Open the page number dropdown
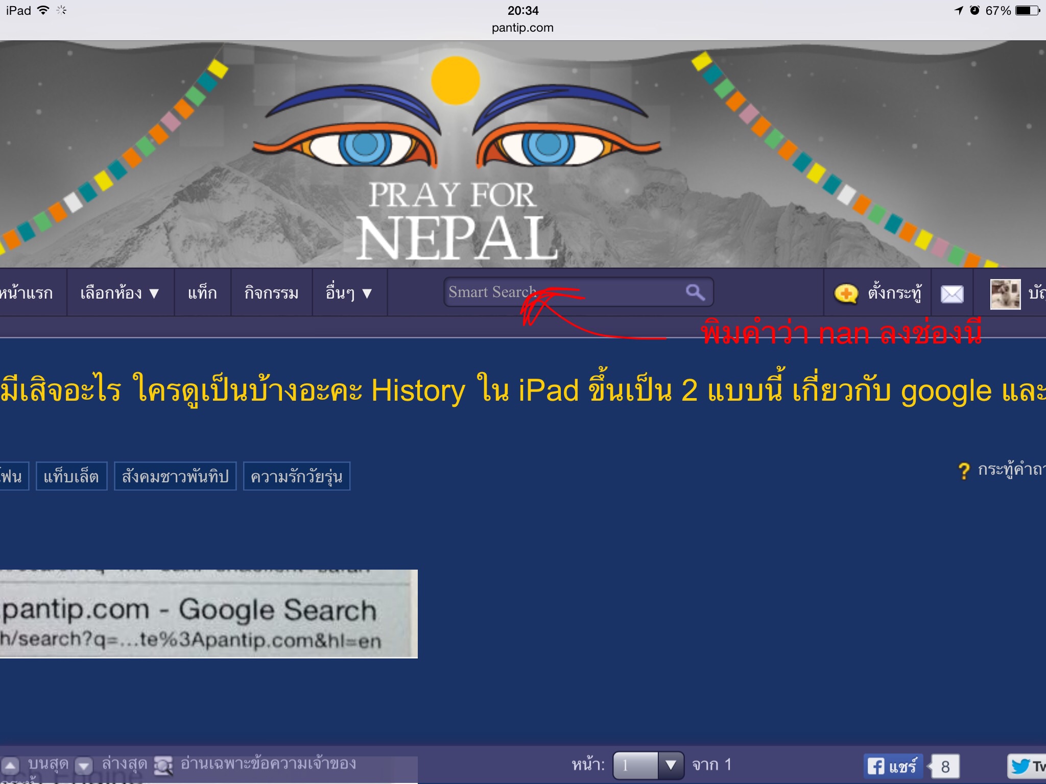Image resolution: width=1046 pixels, height=784 pixels. [x=648, y=765]
